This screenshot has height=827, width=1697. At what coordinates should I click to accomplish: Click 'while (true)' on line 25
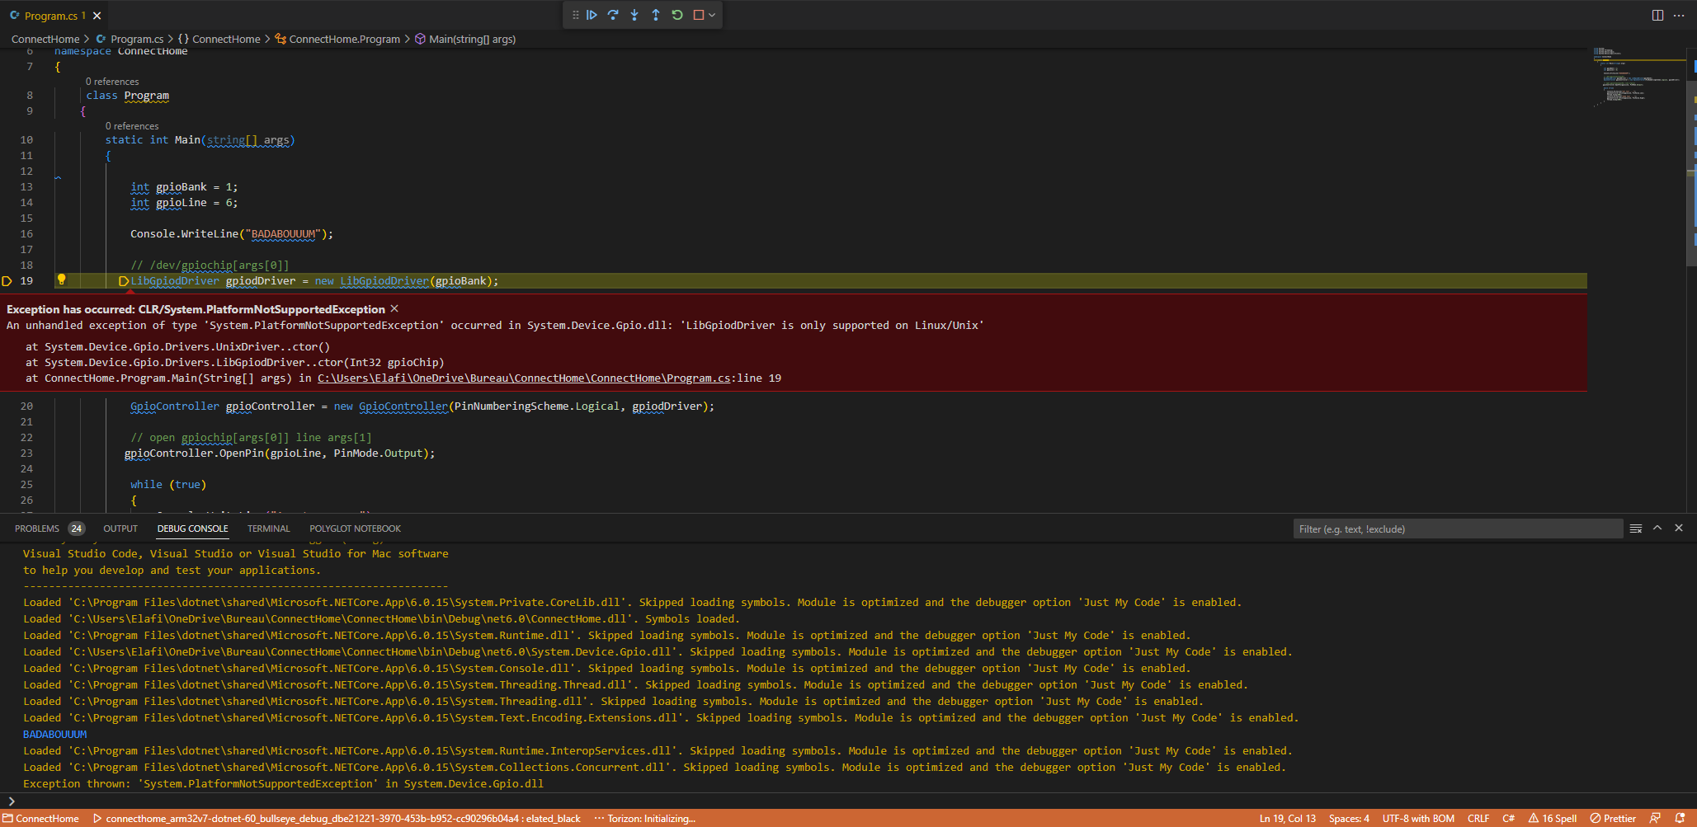coord(168,485)
